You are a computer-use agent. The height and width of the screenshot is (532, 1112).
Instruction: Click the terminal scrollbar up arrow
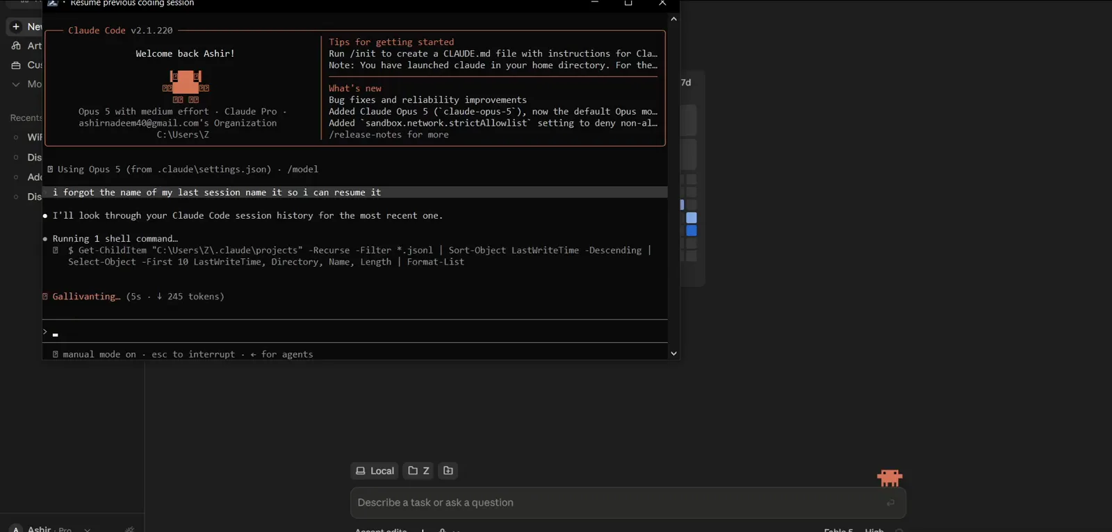pos(673,19)
